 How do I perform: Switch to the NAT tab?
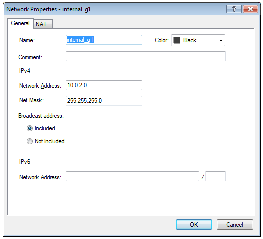(43, 24)
